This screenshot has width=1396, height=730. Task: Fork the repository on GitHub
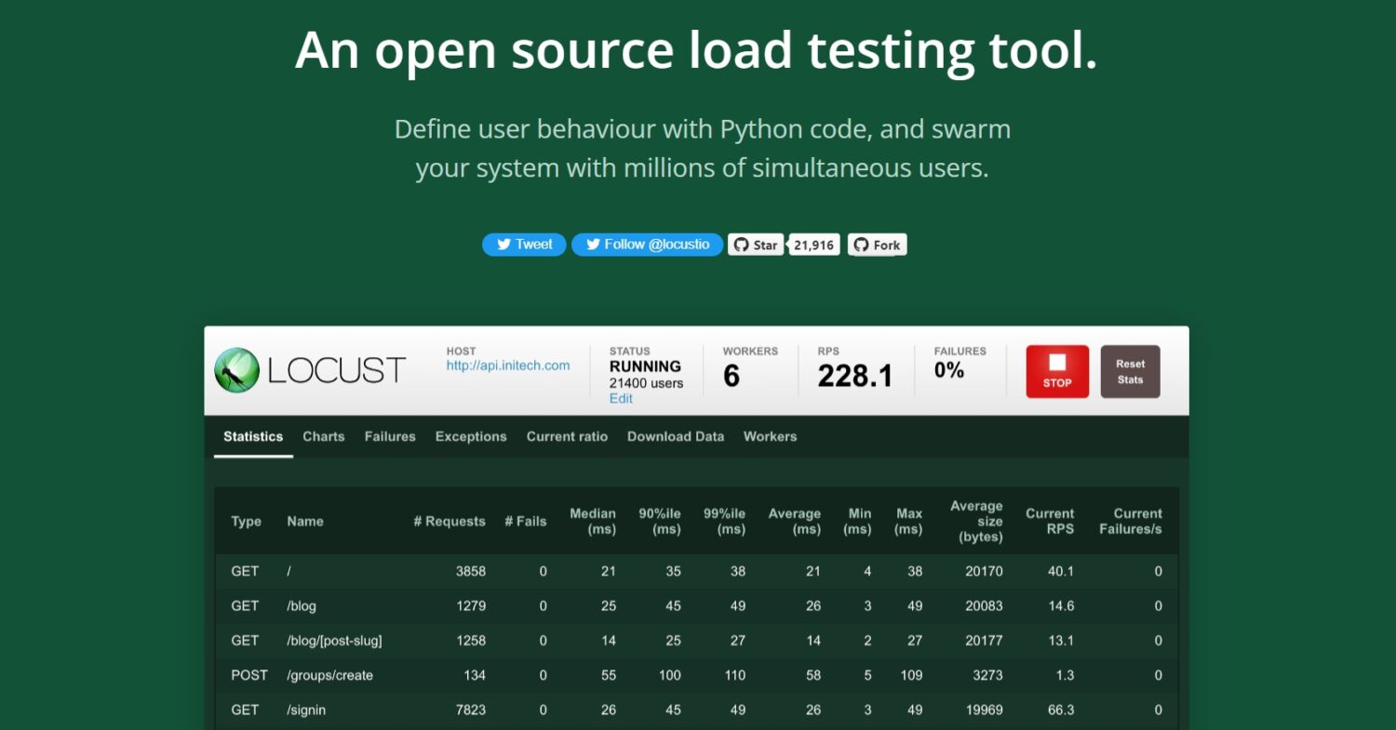877,245
